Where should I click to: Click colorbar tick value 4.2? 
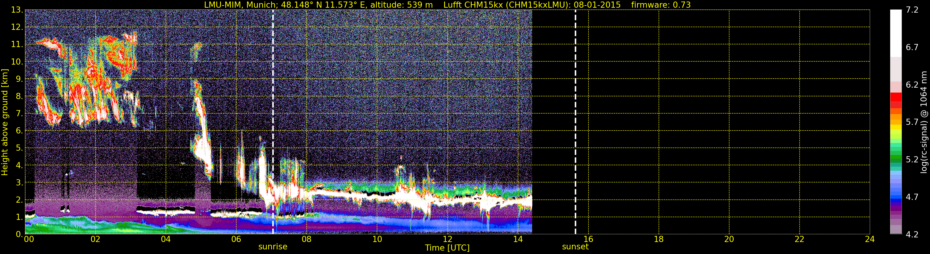(x=912, y=235)
